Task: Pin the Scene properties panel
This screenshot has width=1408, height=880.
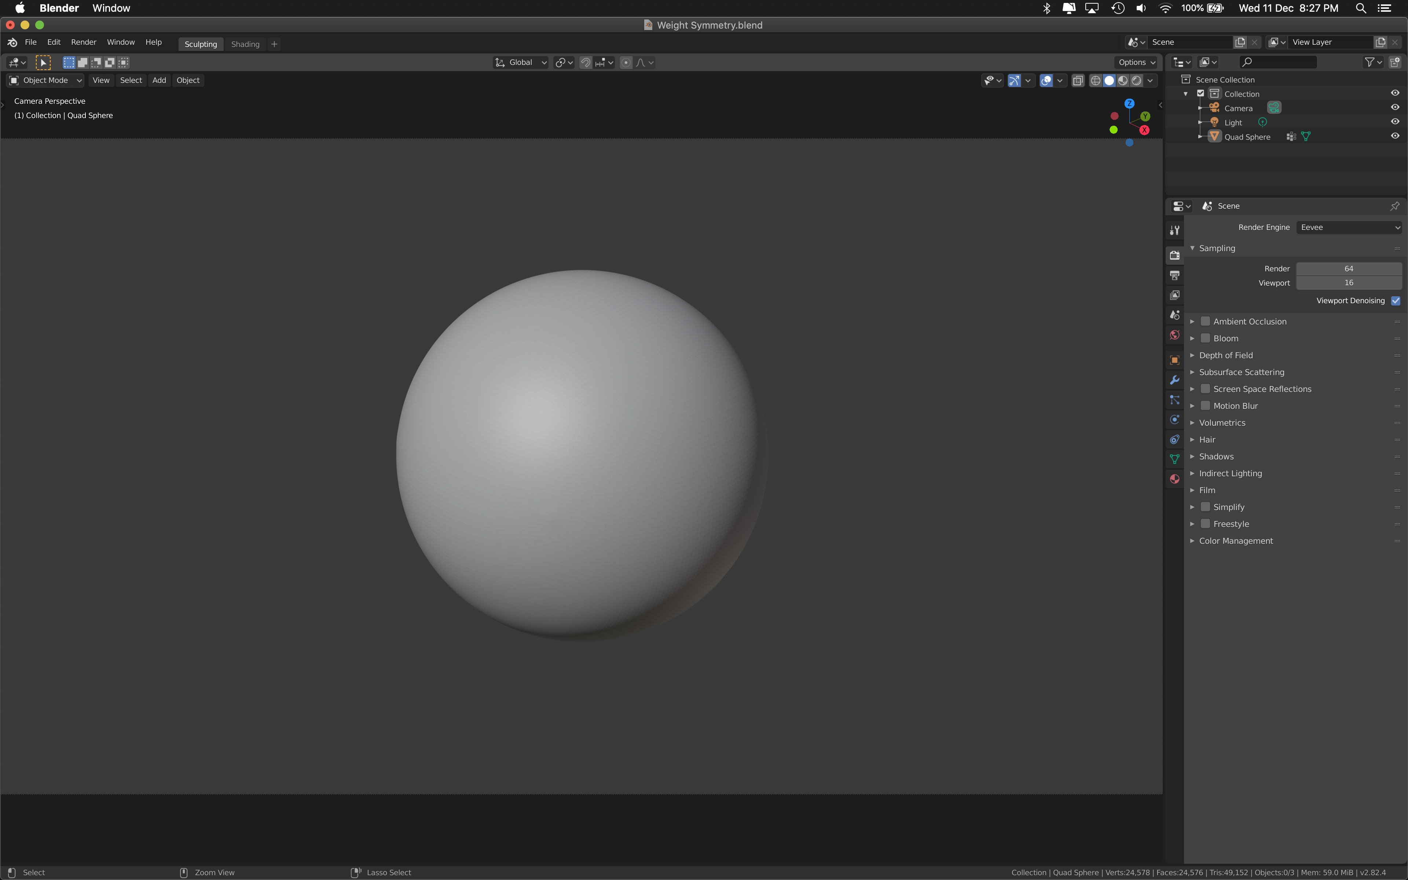Action: (1395, 206)
